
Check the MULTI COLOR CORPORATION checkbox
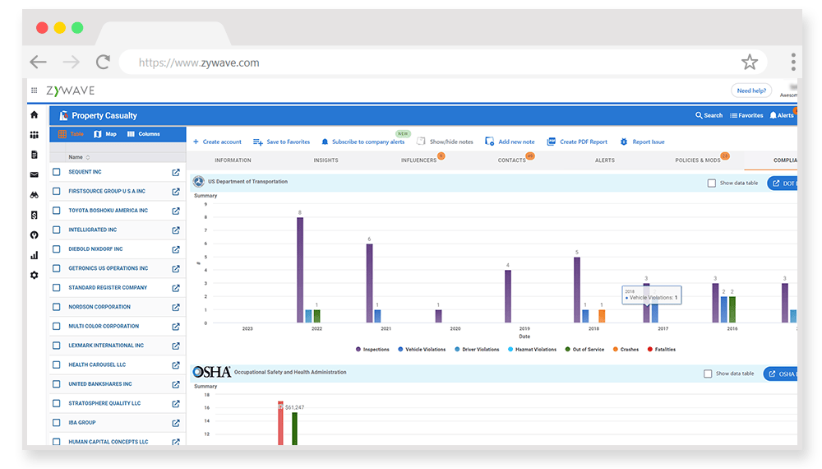click(x=57, y=327)
